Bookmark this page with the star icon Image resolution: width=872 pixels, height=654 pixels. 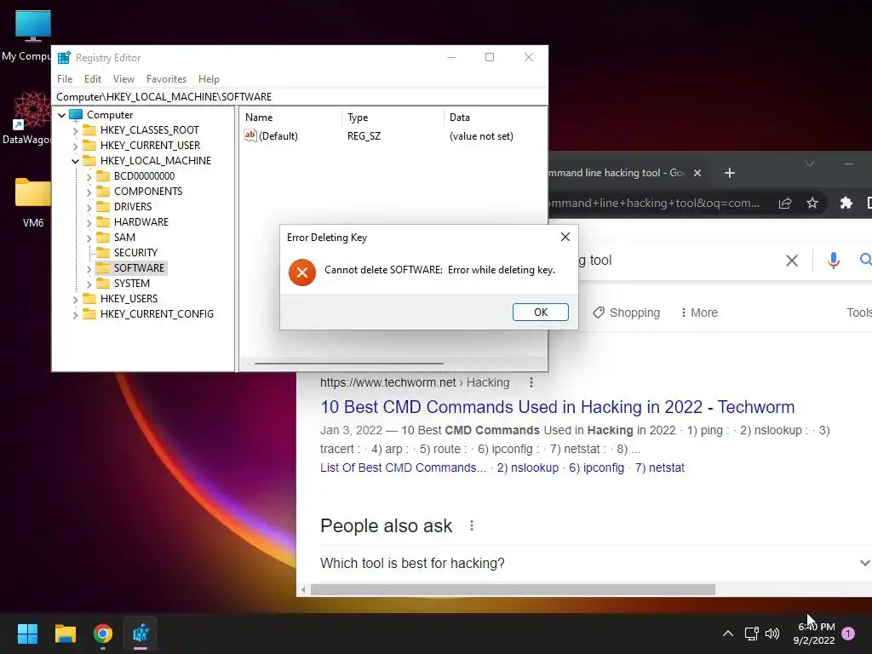click(x=812, y=203)
